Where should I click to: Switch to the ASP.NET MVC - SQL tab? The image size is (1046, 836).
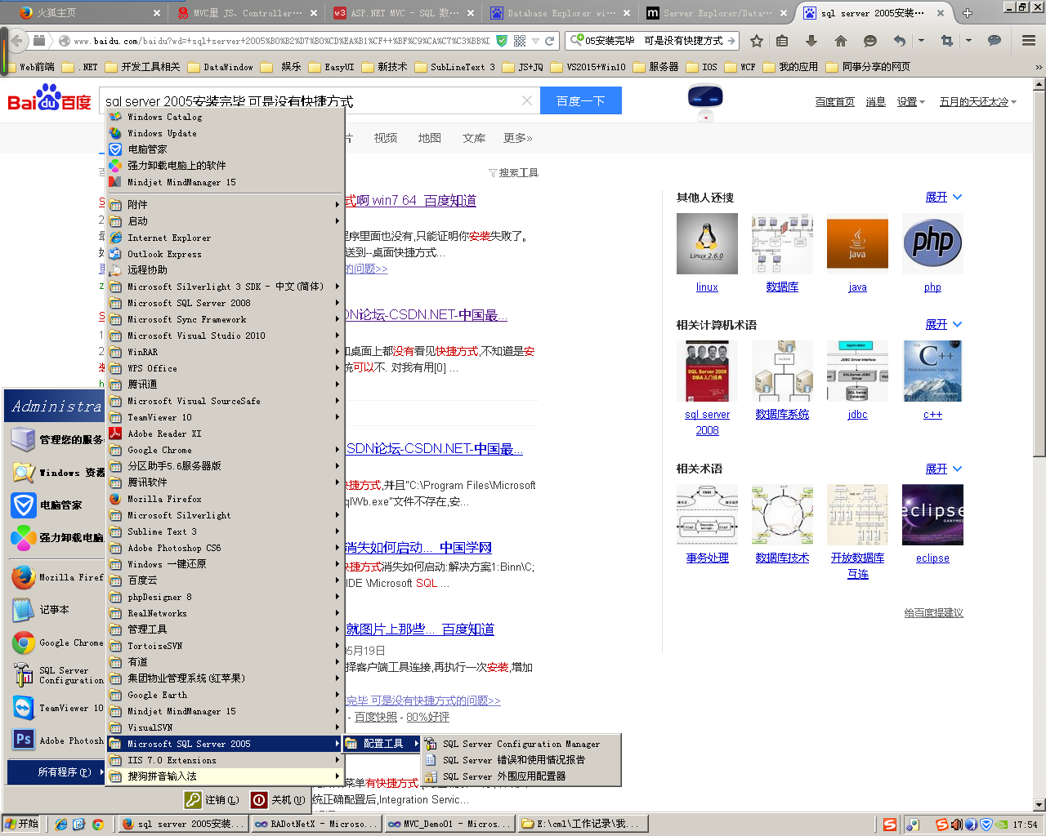(405, 13)
